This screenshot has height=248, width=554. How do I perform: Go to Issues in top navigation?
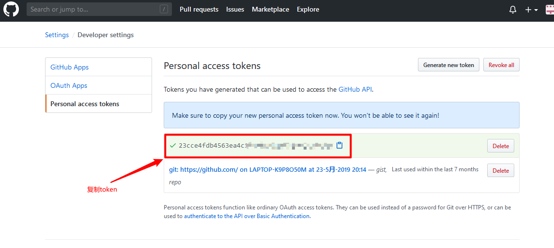click(235, 9)
